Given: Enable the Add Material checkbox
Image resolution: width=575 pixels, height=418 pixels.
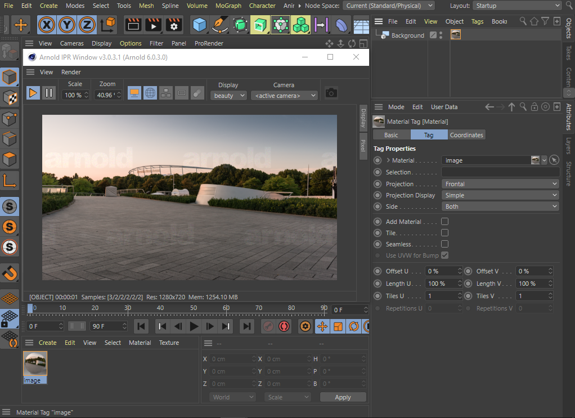Looking at the screenshot, I should [x=444, y=222].
